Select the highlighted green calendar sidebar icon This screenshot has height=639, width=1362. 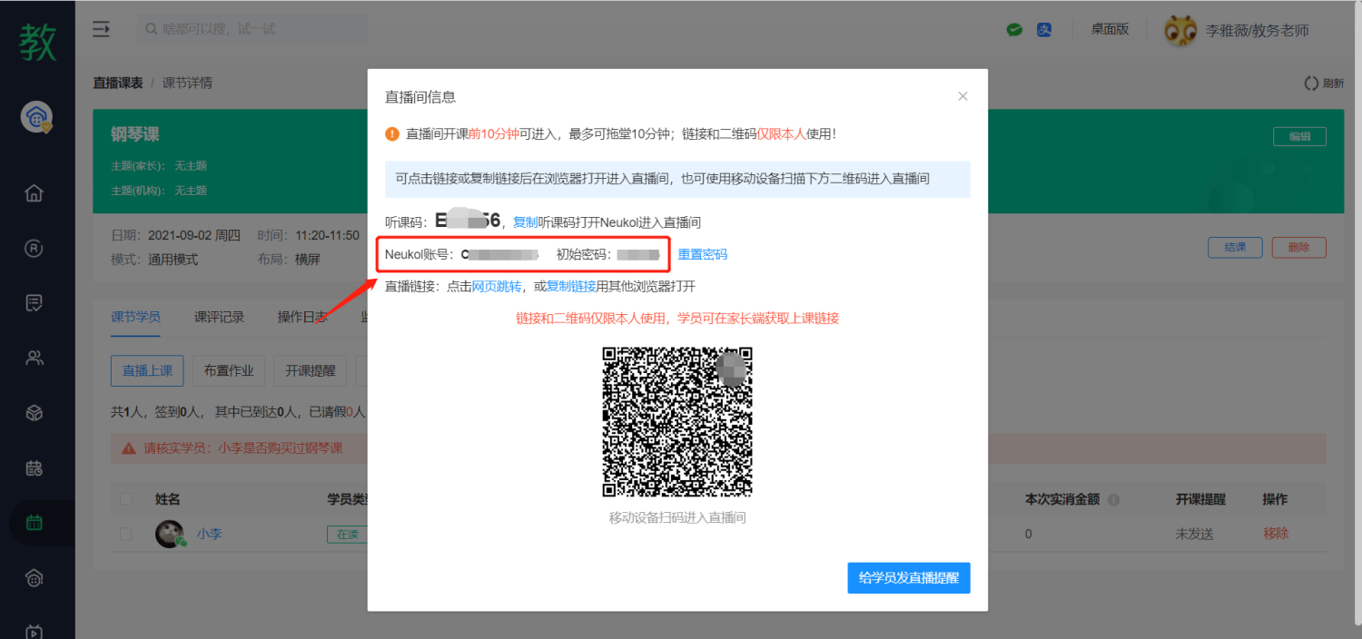35,523
